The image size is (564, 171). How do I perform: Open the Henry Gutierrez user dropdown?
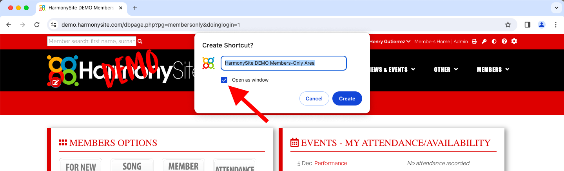tap(390, 41)
